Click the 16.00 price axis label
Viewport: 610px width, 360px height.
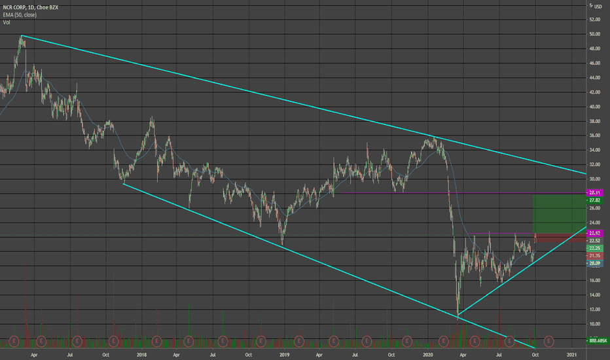(x=594, y=280)
